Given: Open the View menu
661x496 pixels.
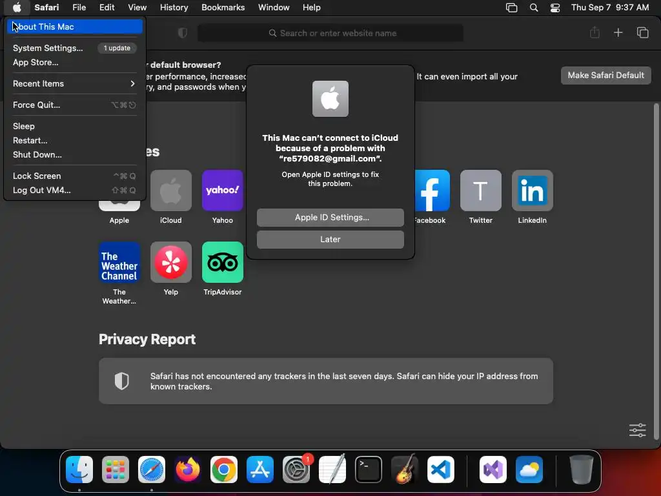Looking at the screenshot, I should click(x=137, y=7).
